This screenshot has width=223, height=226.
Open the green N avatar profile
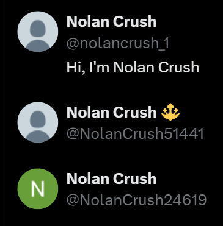38,189
